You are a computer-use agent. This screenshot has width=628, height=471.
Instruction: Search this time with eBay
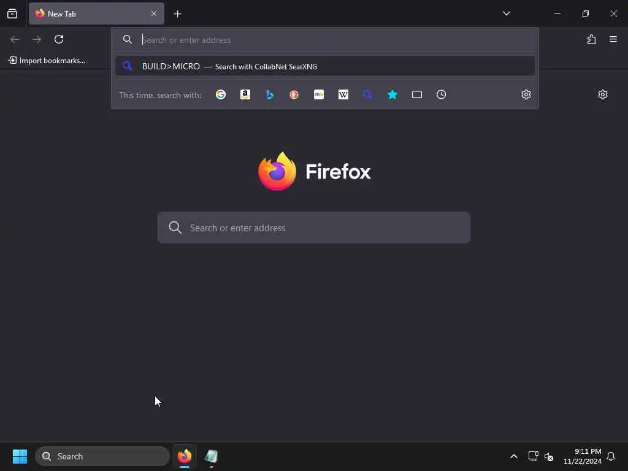(x=319, y=94)
